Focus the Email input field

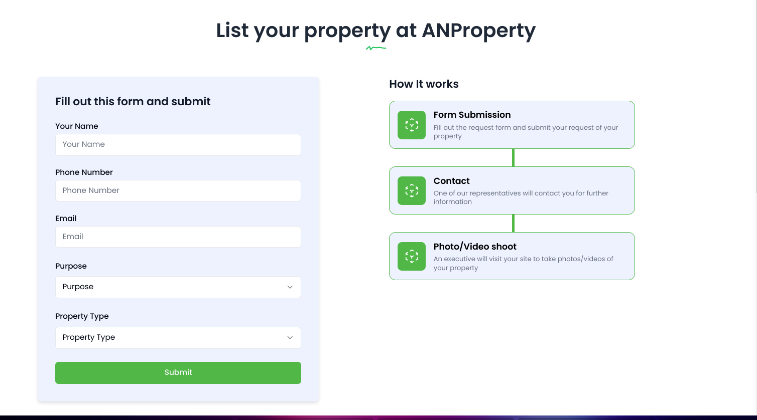click(178, 237)
